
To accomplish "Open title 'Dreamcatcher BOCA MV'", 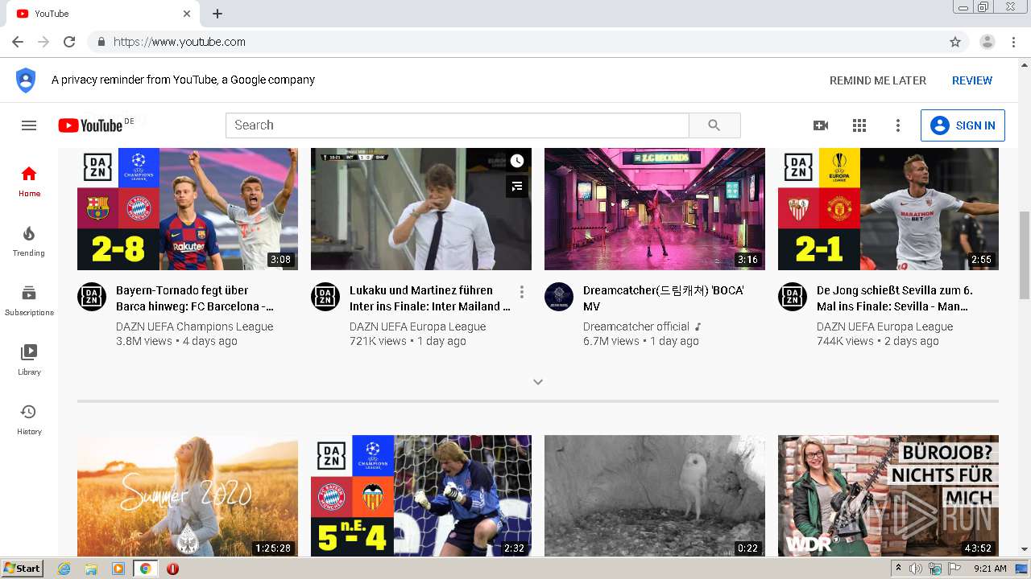I will tap(664, 298).
